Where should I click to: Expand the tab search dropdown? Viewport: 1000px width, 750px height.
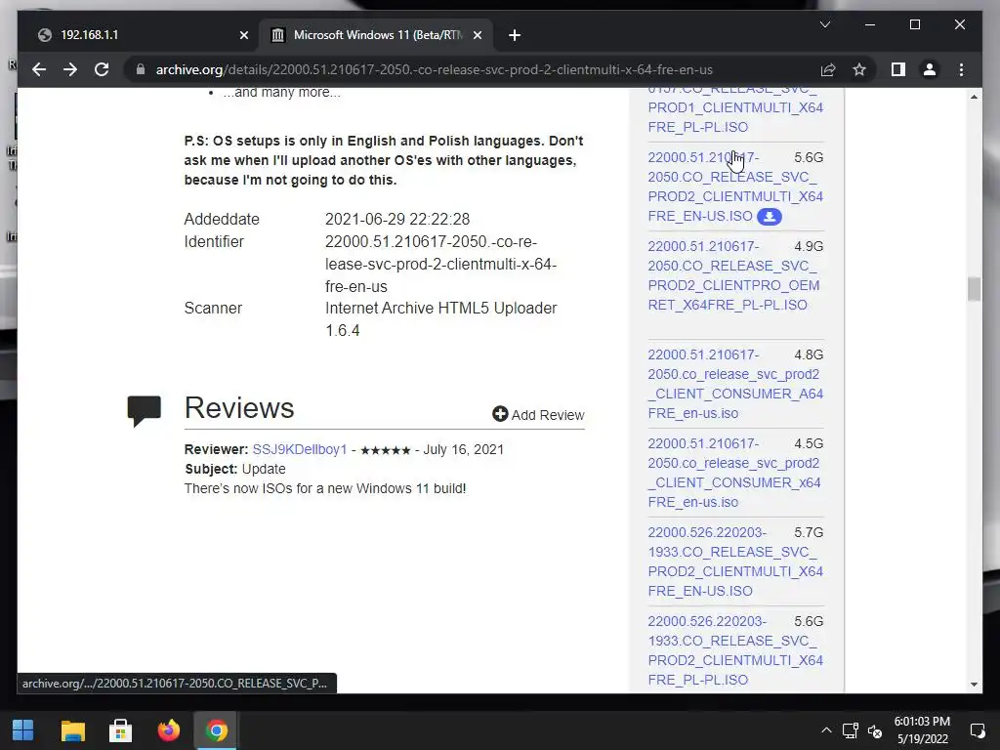point(824,24)
